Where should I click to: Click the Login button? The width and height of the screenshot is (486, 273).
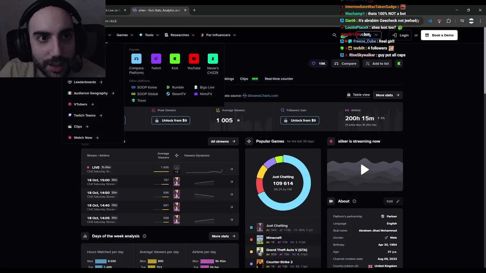click(401, 35)
